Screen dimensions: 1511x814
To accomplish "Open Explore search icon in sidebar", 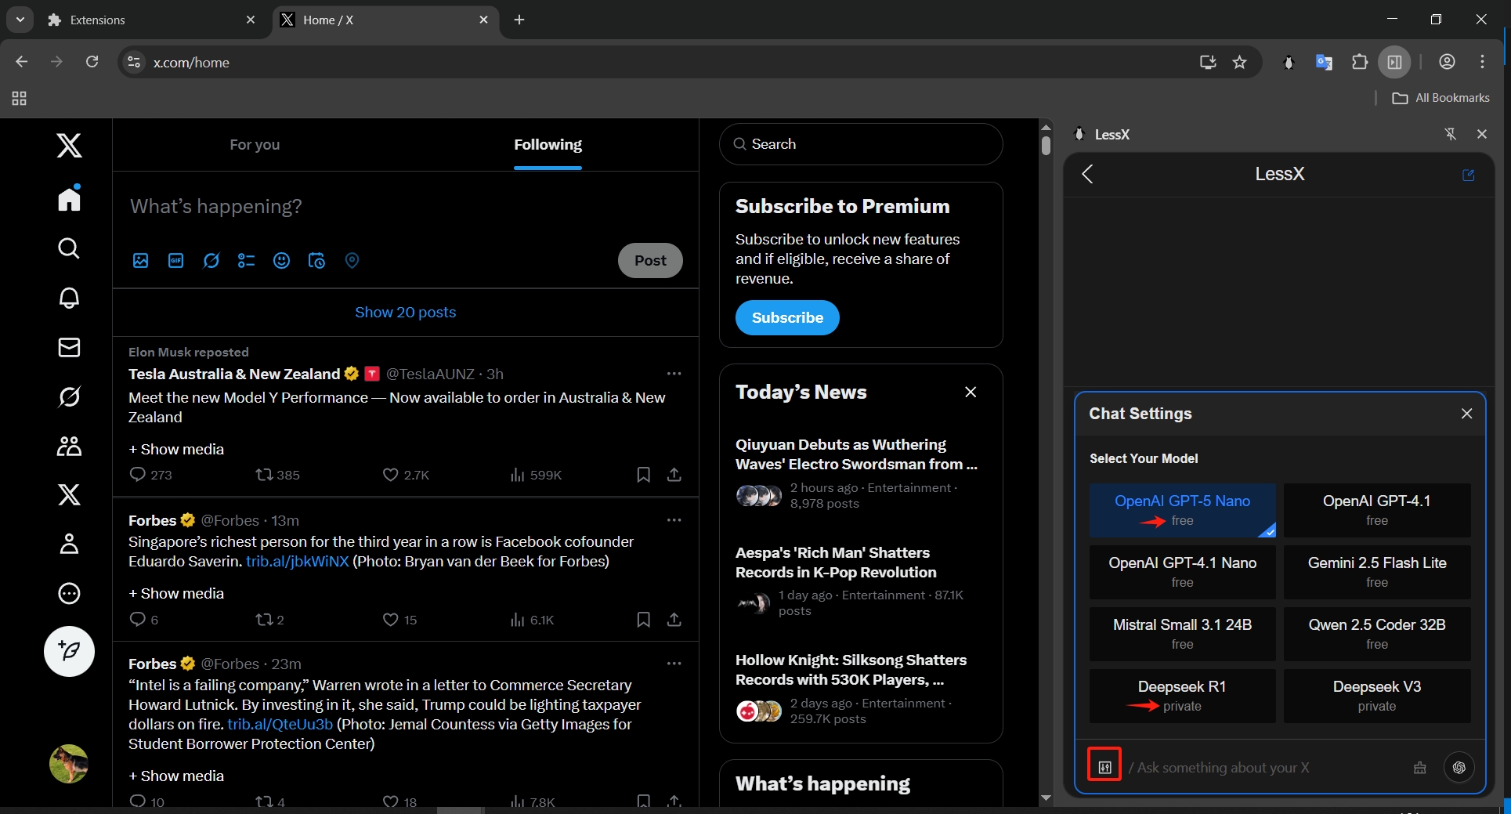I will pyautogui.click(x=69, y=248).
